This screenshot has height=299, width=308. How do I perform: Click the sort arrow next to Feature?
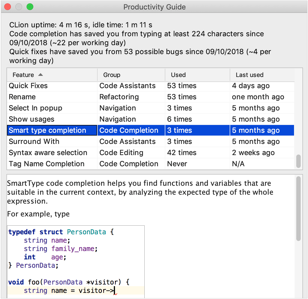point(41,74)
